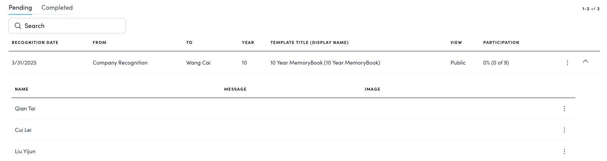Viewport: 607px width, 161px height.
Task: Sort by the View column header
Action: [x=456, y=43]
